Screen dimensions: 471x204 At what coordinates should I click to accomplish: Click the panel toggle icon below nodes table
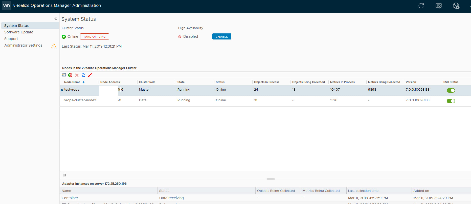(x=65, y=175)
